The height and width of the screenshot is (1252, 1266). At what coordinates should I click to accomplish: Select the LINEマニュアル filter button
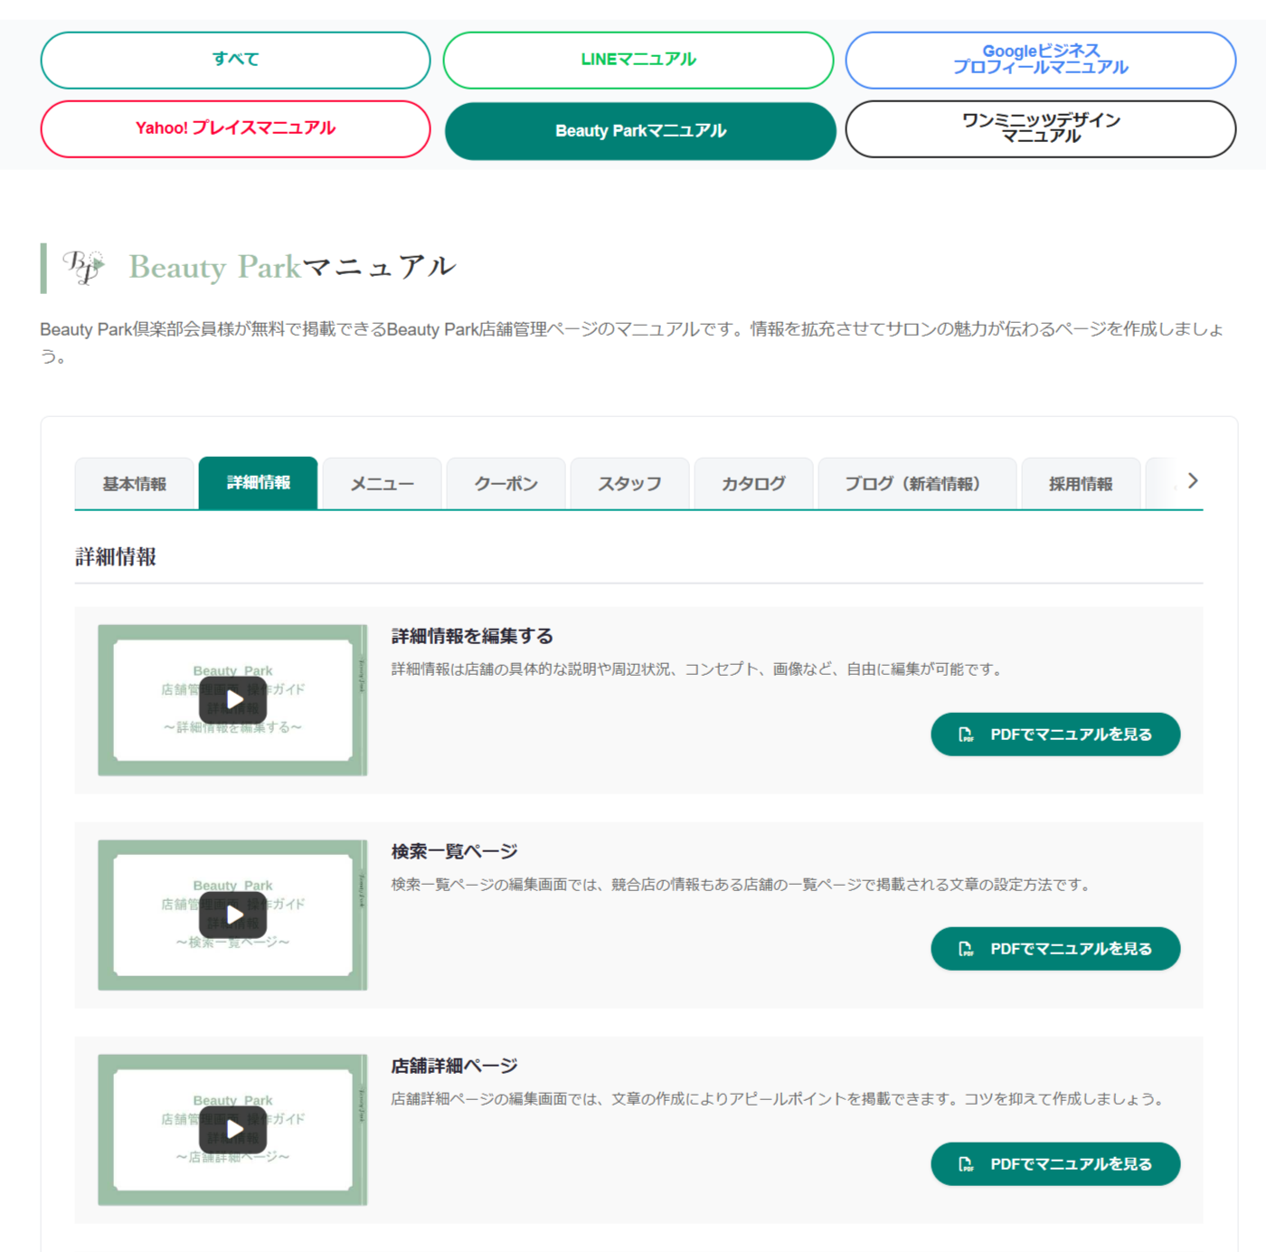pos(638,60)
